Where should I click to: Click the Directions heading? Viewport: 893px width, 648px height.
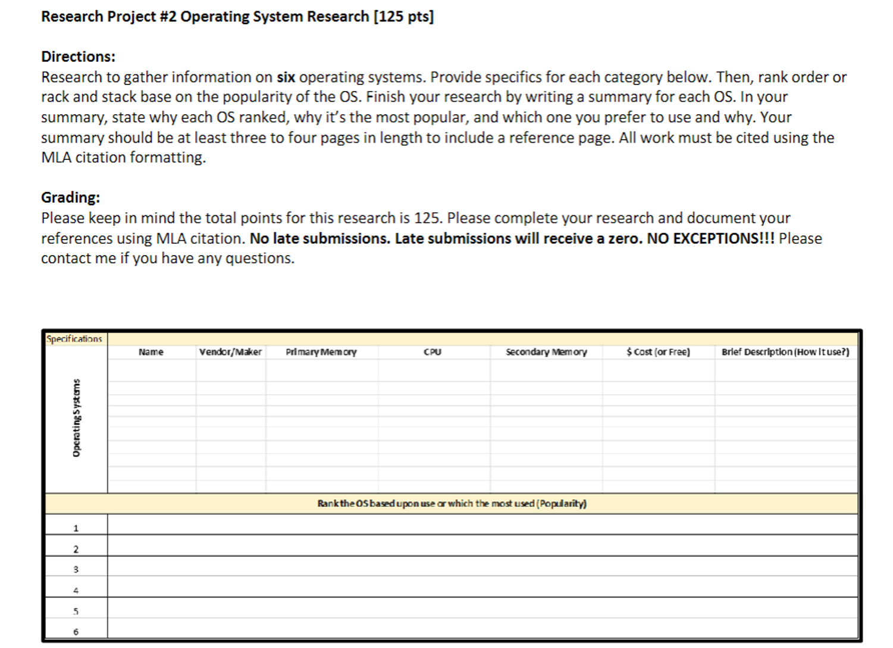click(x=77, y=56)
